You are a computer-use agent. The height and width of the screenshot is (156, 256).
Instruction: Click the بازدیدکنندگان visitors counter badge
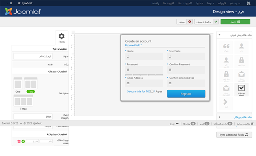[230, 124]
